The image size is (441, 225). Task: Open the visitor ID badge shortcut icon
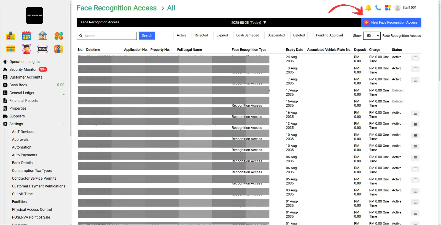(10, 36)
